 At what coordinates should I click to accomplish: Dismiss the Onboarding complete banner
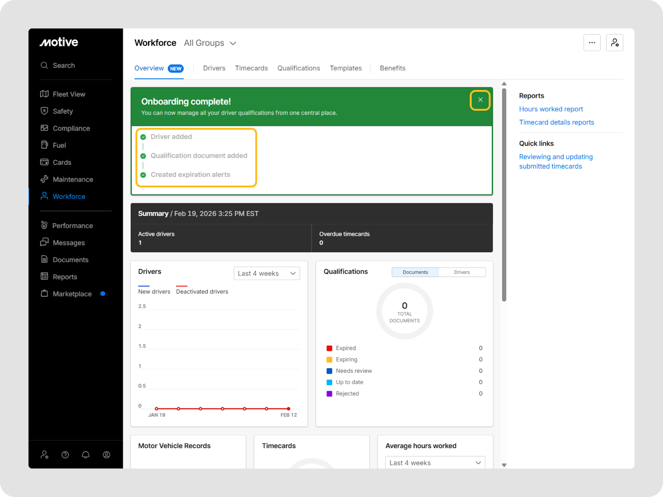click(x=480, y=100)
